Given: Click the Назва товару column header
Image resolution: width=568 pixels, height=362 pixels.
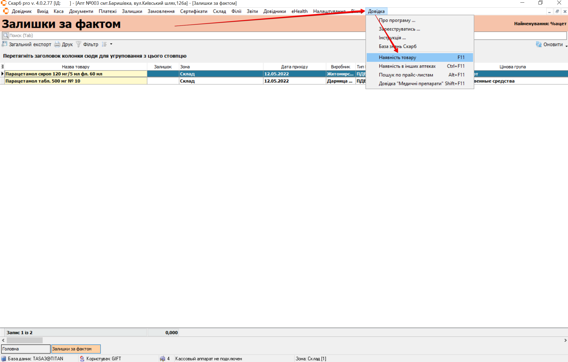Looking at the screenshot, I should (x=76, y=67).
